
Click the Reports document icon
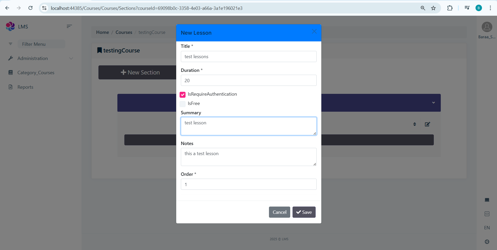[x=11, y=87]
